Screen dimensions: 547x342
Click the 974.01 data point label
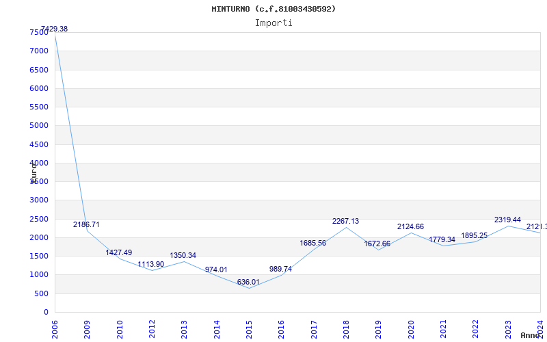point(216,269)
